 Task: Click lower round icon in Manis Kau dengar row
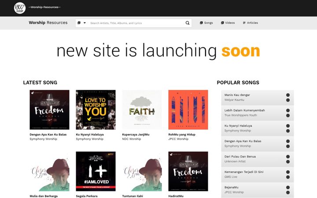tap(288, 100)
